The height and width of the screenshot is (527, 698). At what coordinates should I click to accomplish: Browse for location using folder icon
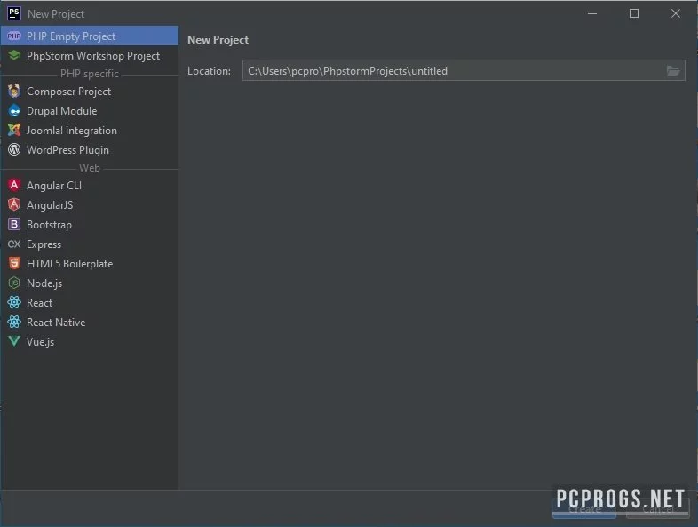point(672,70)
